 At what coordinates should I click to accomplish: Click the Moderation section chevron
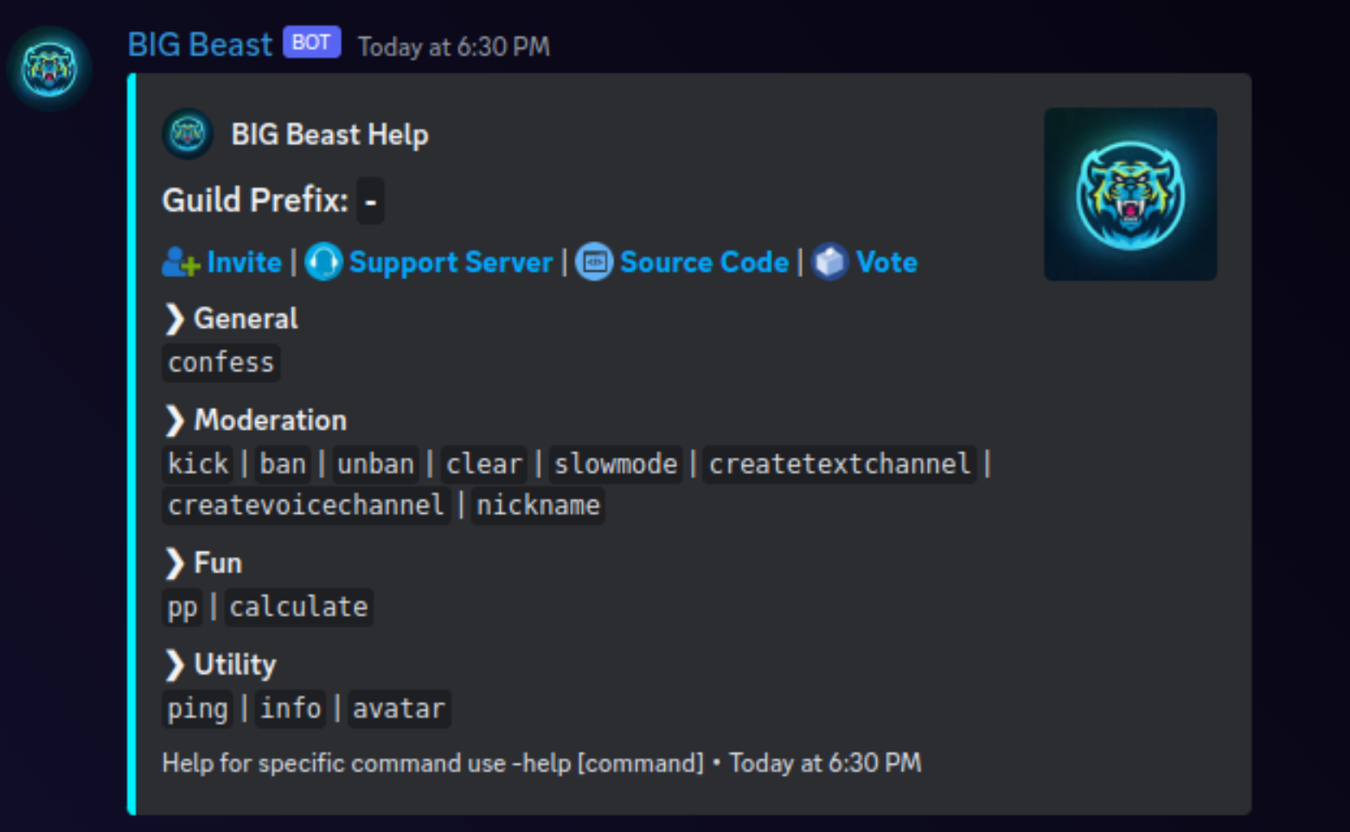tap(175, 420)
